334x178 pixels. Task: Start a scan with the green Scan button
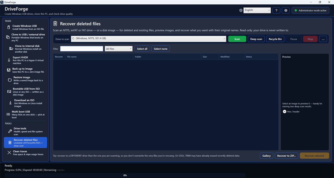pos(237,39)
